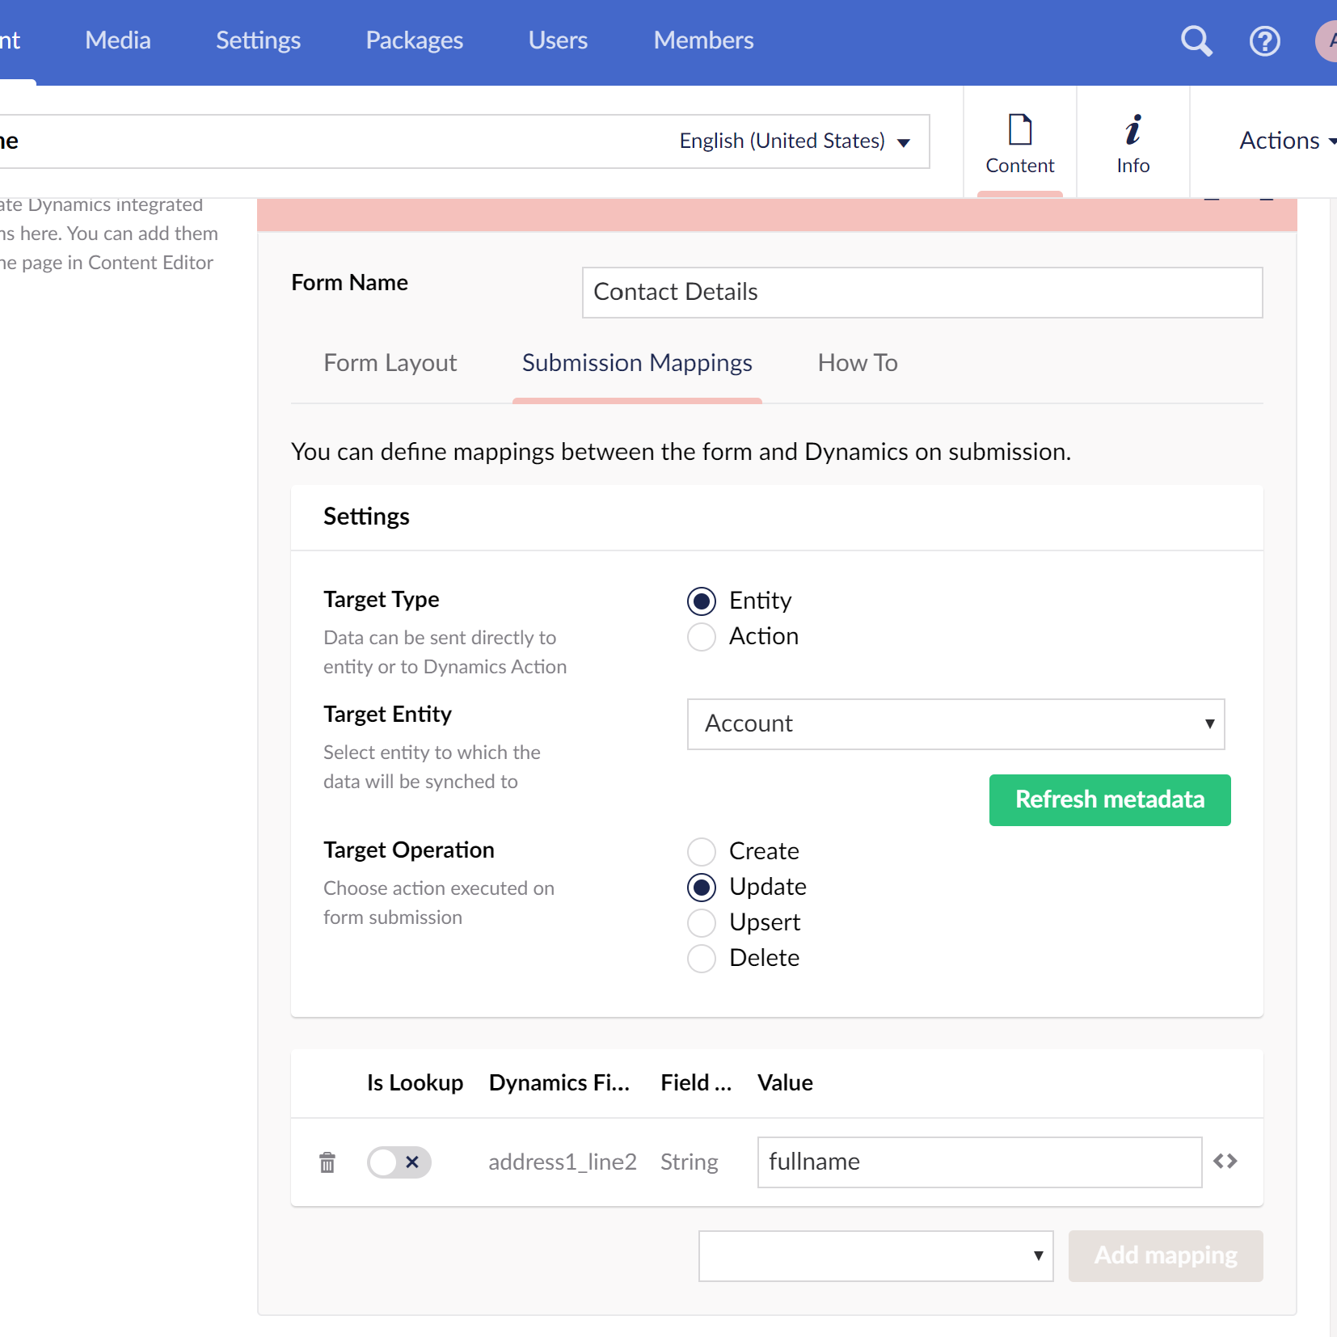Choose the Update operation radio
The width and height of the screenshot is (1337, 1337).
click(702, 888)
